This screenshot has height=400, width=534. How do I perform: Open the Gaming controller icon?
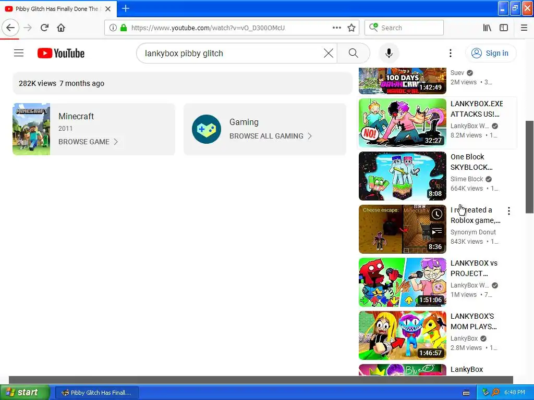click(207, 129)
